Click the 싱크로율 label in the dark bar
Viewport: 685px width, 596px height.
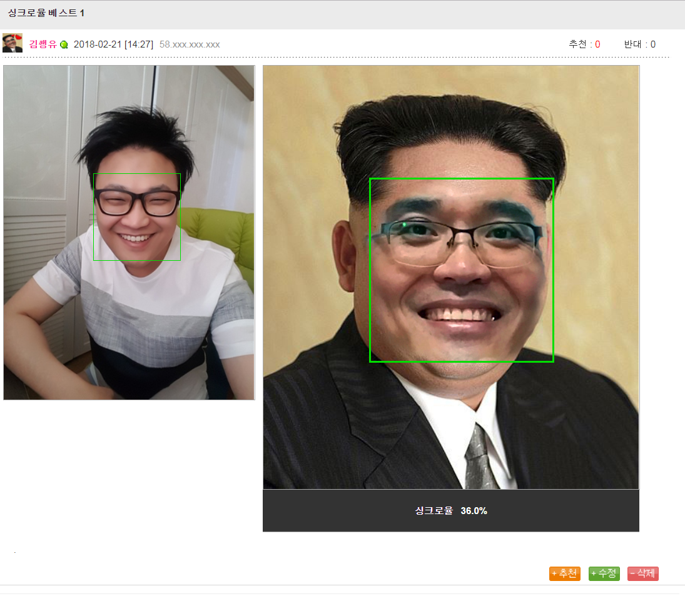tap(434, 511)
